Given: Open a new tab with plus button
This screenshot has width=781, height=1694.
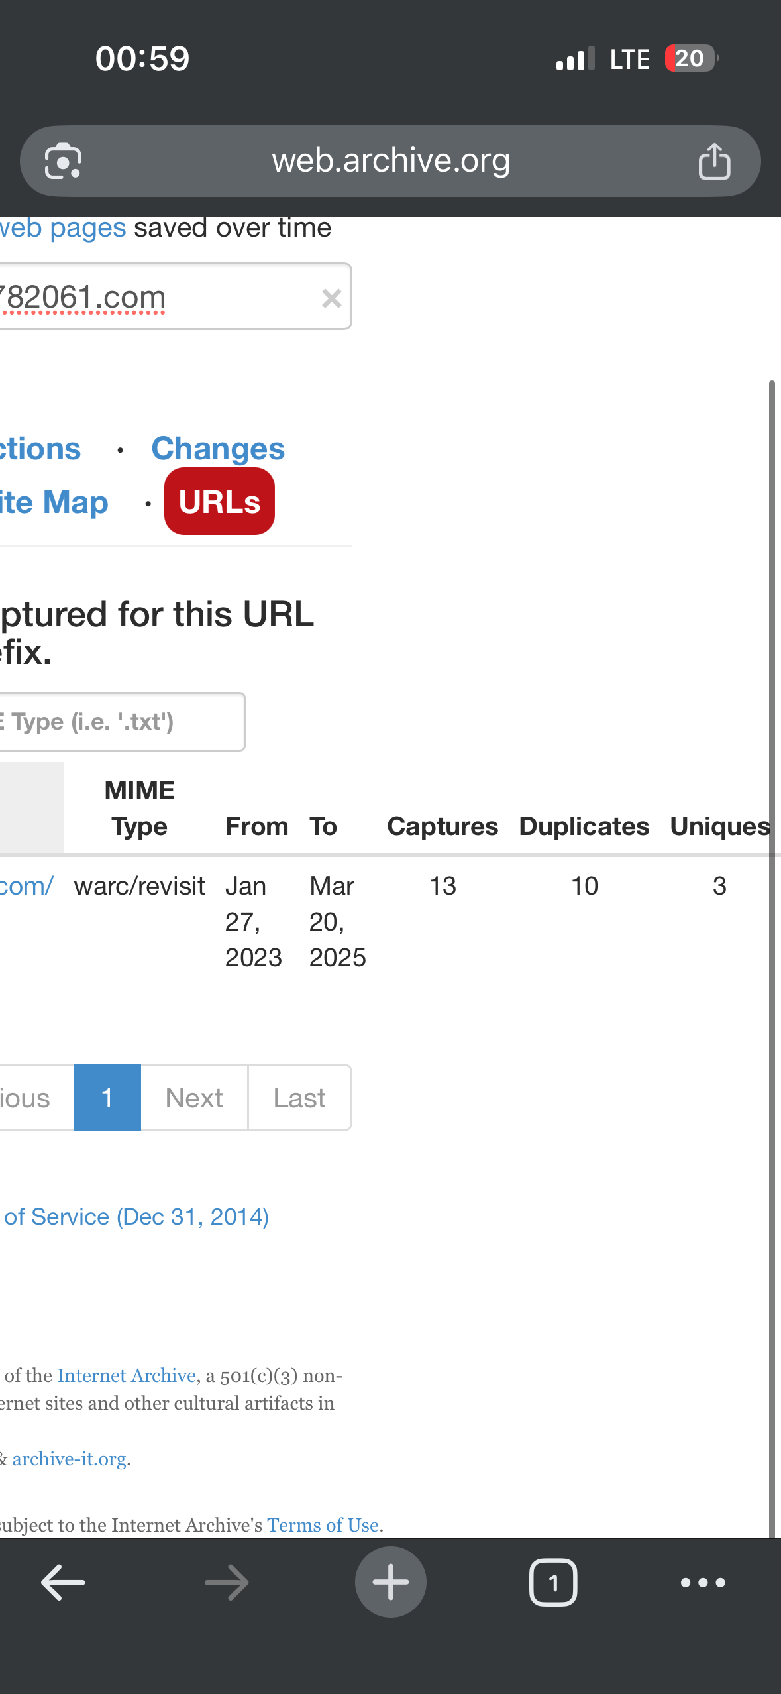Looking at the screenshot, I should (390, 1582).
